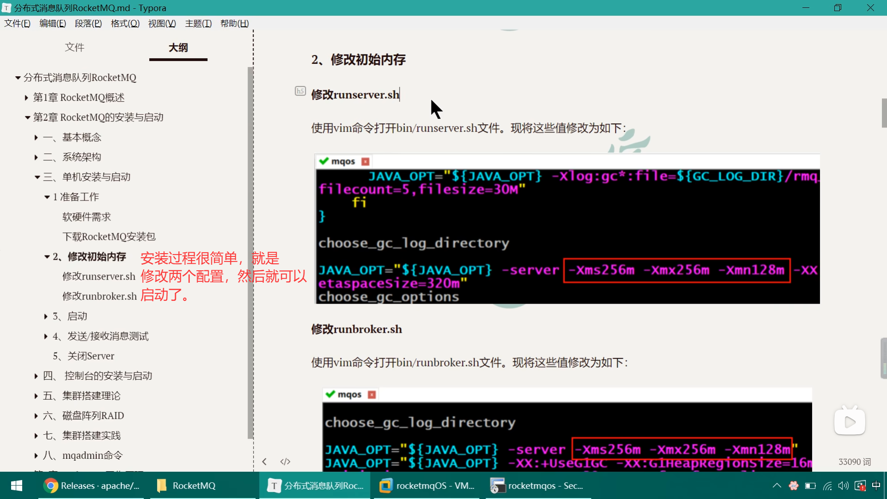Viewport: 887px width, 499px height.
Task: Go to 5、关闭Server outline entry
Action: click(x=83, y=356)
